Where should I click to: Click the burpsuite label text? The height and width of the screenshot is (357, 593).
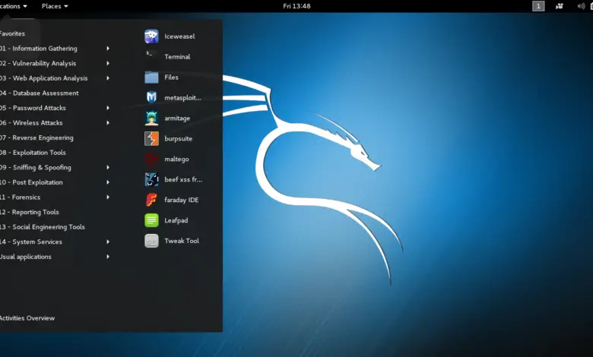(x=178, y=139)
